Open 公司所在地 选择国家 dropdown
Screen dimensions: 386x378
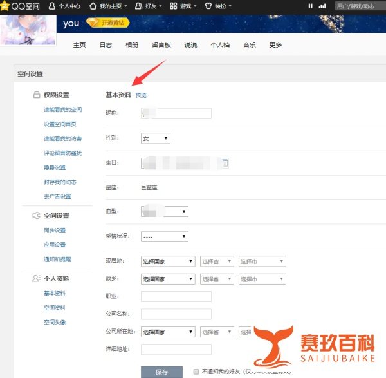click(x=168, y=332)
